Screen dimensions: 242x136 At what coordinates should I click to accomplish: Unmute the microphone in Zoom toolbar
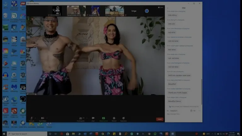click(x=32, y=118)
